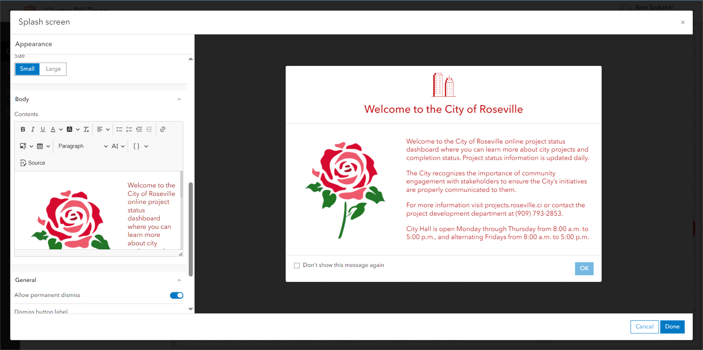The image size is (703, 350).
Task: Click 'For more information visit' paragraph
Action: [x=496, y=209]
